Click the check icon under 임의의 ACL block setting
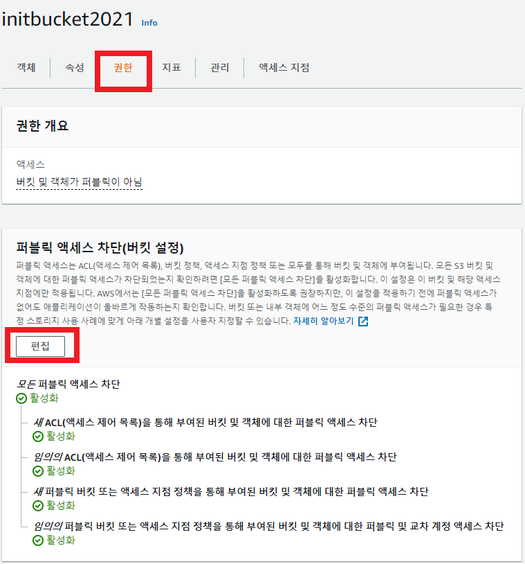525x564 pixels. [38, 471]
